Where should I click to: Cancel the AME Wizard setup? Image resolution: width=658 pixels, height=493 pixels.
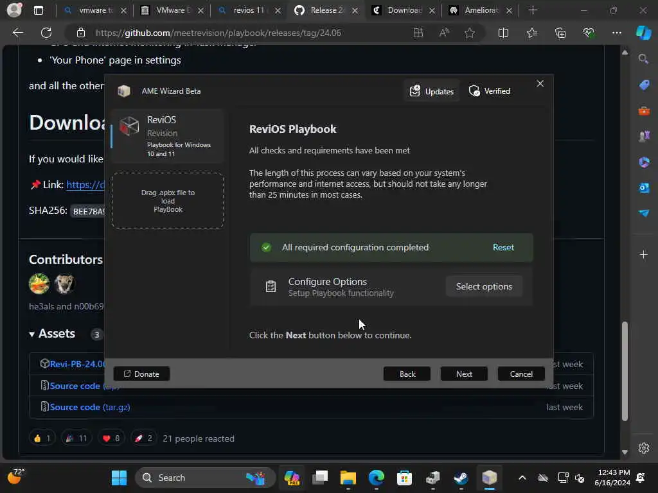pos(521,374)
